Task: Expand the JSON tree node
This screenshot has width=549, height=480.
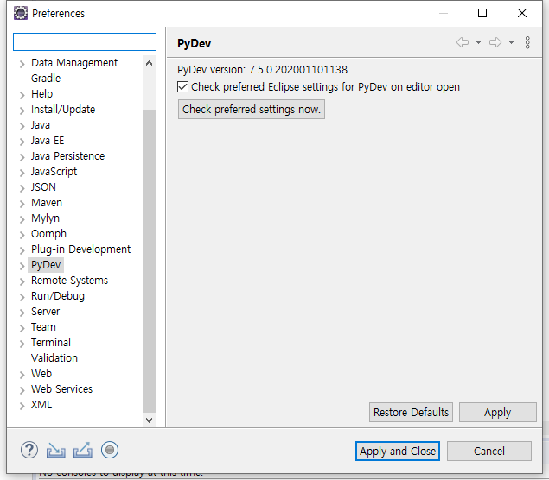Action: (22, 188)
